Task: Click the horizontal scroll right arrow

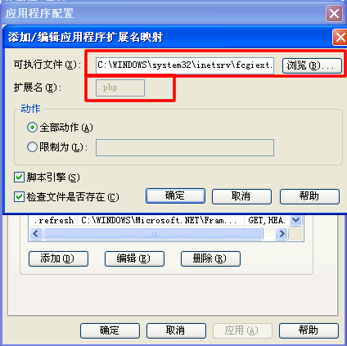Action: (282, 234)
